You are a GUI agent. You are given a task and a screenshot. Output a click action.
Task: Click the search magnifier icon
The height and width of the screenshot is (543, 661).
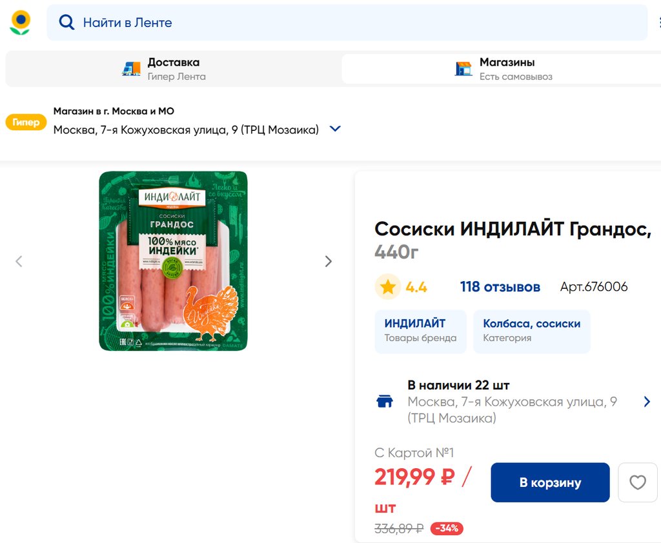coord(66,23)
